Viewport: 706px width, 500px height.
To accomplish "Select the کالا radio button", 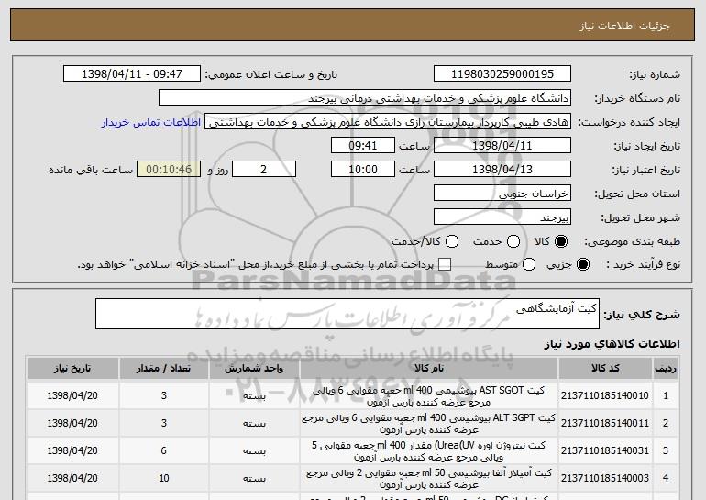I will pos(560,242).
